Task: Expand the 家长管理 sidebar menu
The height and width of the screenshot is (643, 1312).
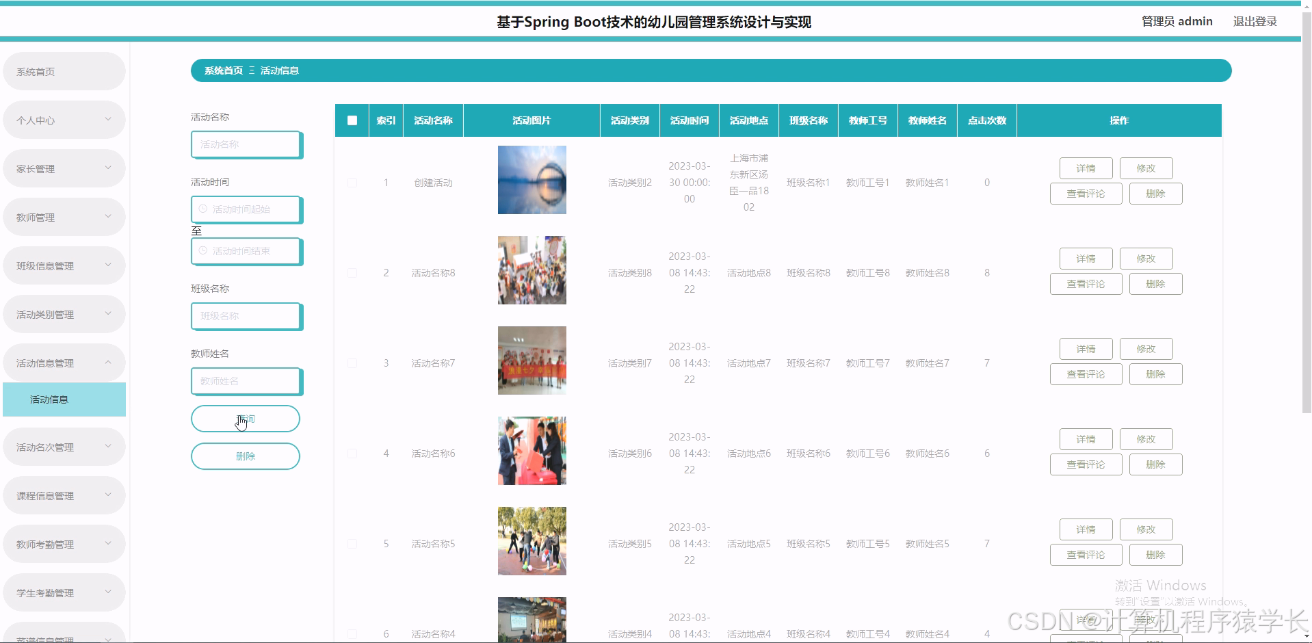Action: (x=64, y=168)
